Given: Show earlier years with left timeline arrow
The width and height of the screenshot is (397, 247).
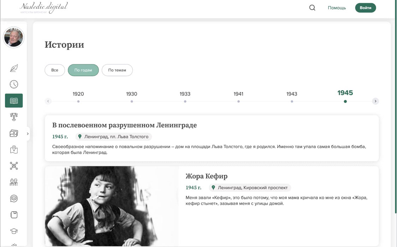Looking at the screenshot, I should 48,101.
